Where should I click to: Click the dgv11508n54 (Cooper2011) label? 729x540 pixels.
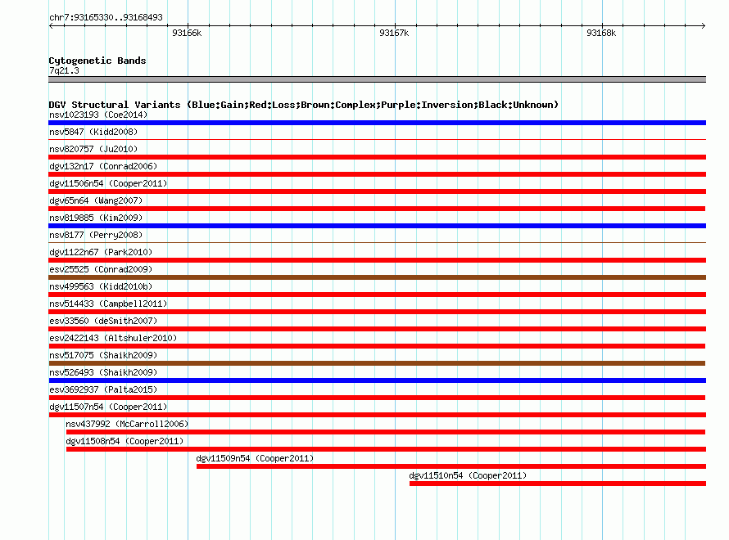pyautogui.click(x=125, y=441)
